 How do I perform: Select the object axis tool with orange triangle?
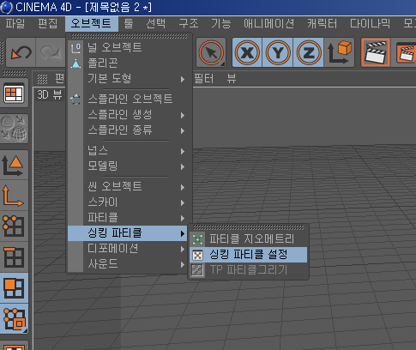14,166
